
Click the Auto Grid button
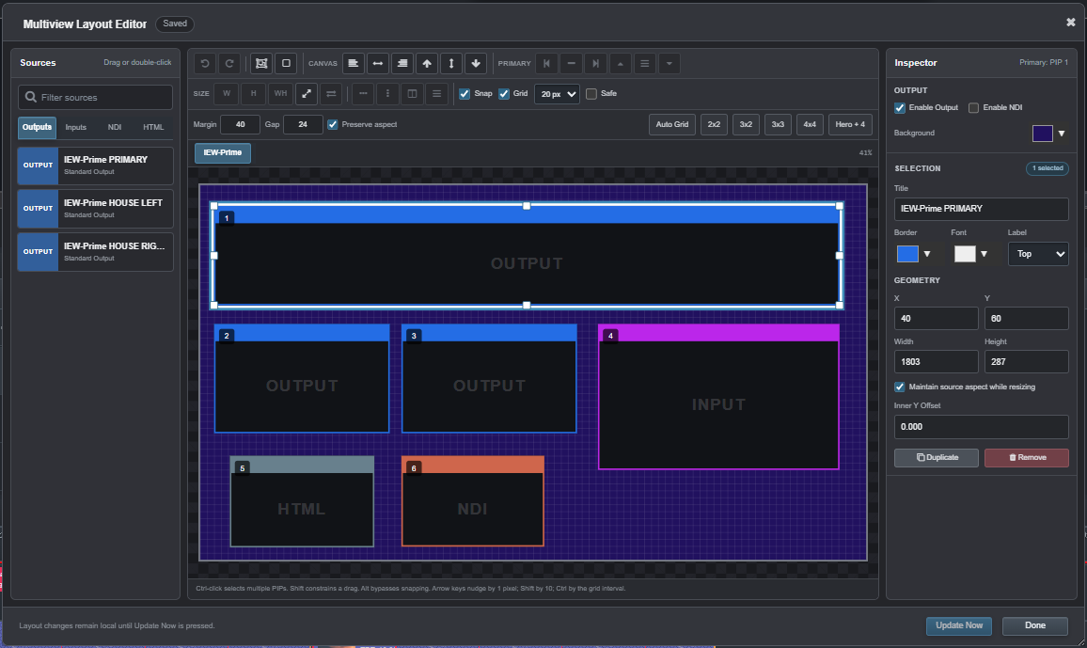671,125
